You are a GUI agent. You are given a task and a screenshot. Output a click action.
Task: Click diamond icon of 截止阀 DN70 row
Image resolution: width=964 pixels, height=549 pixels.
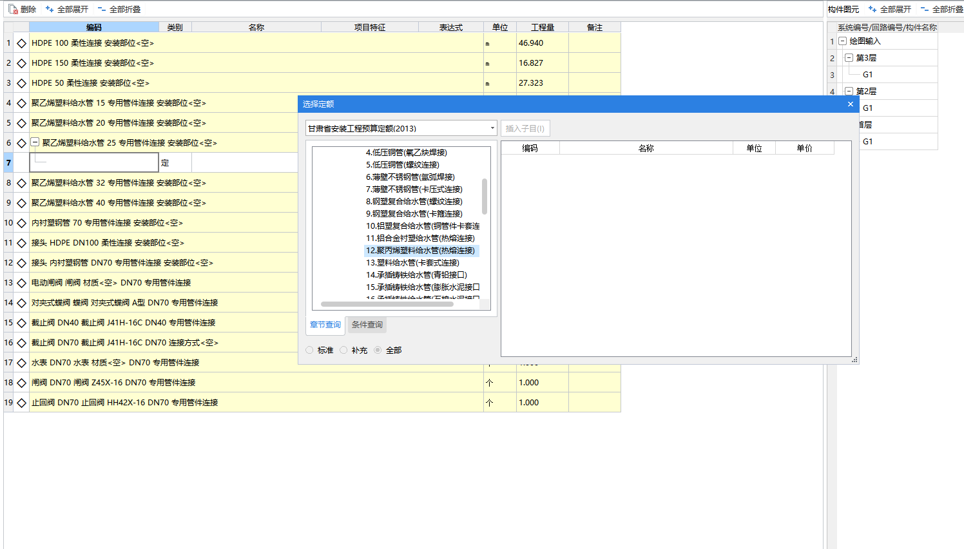[21, 343]
